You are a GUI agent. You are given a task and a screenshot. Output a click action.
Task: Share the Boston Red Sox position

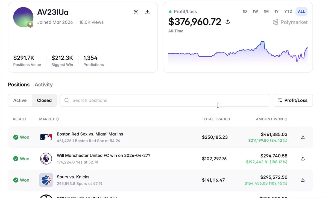[x=303, y=137]
